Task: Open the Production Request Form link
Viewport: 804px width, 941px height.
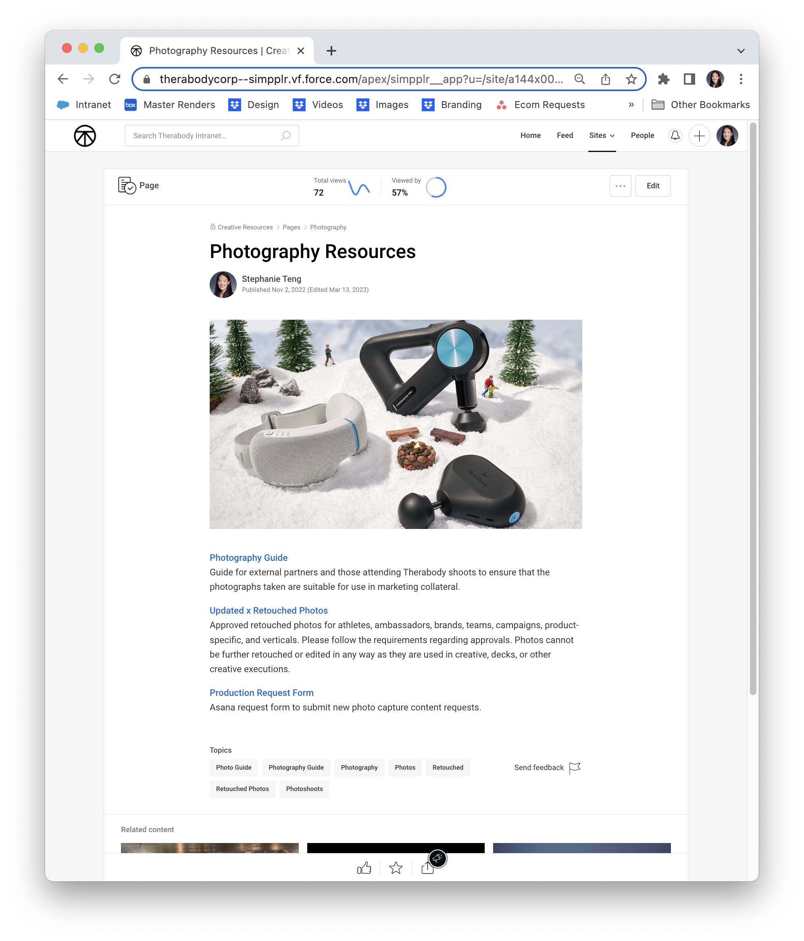Action: click(261, 693)
